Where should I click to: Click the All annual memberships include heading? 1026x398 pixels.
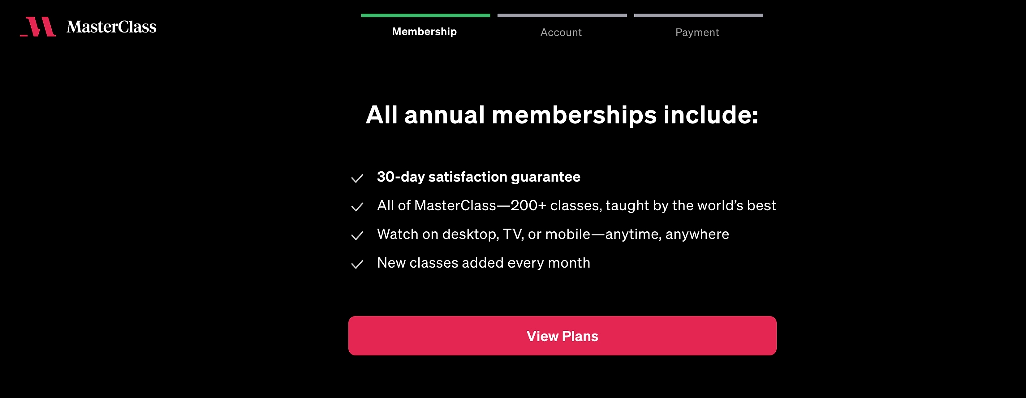point(562,115)
